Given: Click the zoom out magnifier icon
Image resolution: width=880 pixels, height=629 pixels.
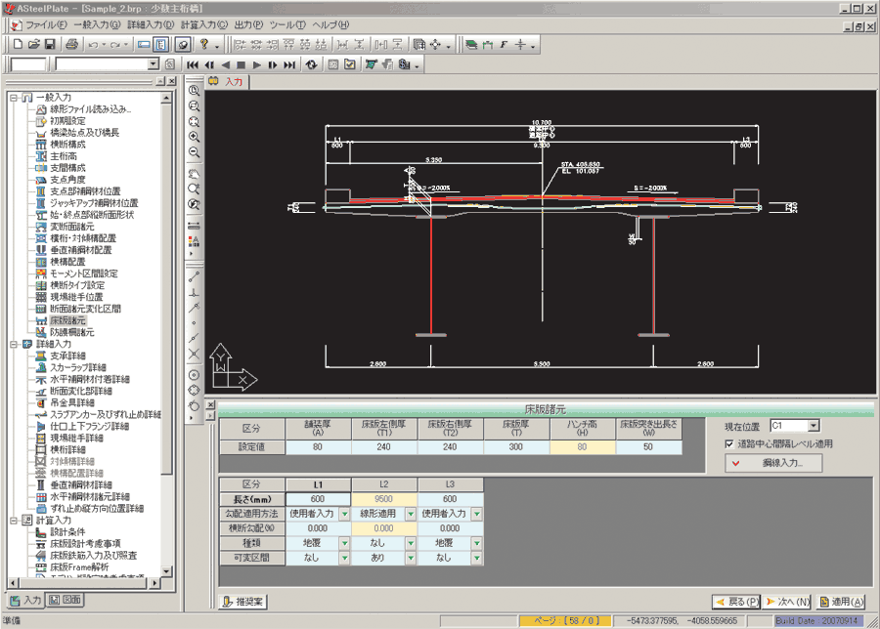Looking at the screenshot, I should pyautogui.click(x=194, y=152).
